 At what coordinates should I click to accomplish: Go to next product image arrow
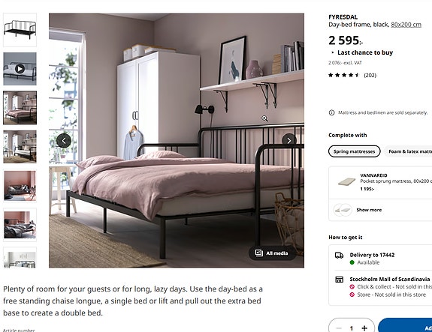pyautogui.click(x=289, y=141)
